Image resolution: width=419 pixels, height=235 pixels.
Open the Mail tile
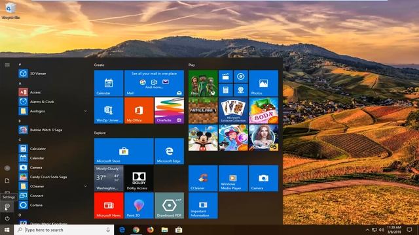tap(155, 83)
